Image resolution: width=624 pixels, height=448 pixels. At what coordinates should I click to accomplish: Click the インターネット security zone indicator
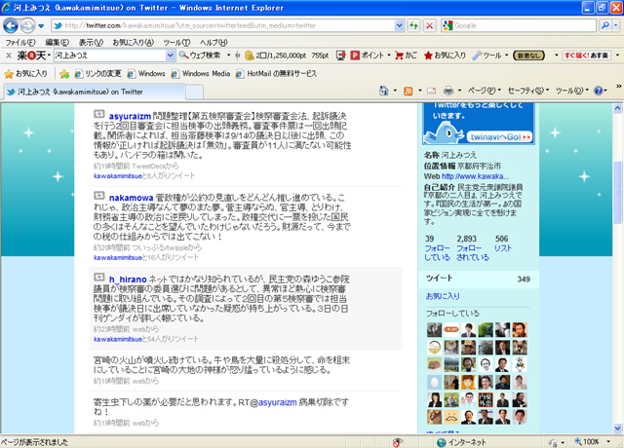point(461,442)
